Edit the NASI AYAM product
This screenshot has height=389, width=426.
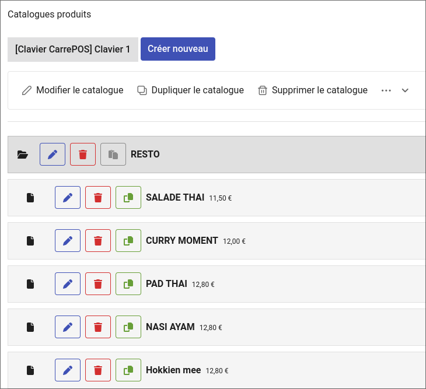(x=68, y=327)
